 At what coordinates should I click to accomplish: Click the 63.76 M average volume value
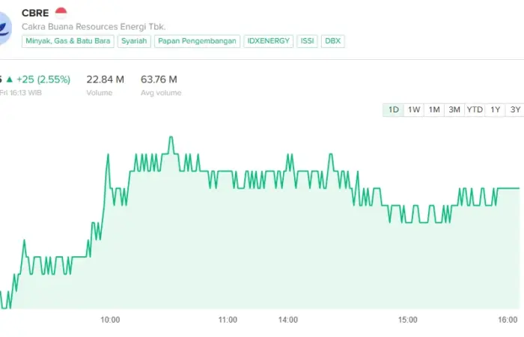tap(159, 79)
